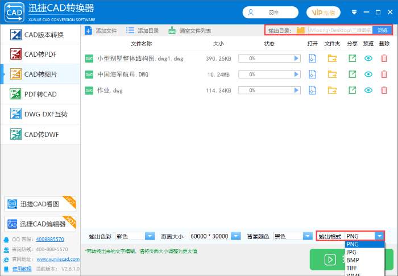Open output folder for 作业.dwg
The width and height of the screenshot is (398, 276).
[332, 90]
